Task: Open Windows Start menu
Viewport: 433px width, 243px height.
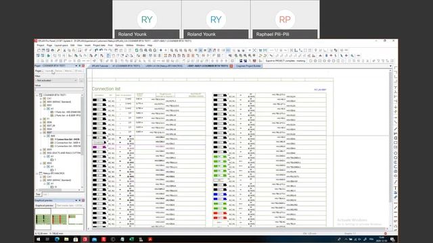Action: point(39,239)
